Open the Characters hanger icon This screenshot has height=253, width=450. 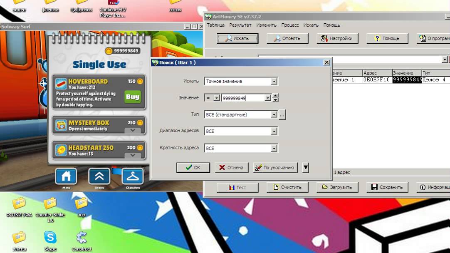tap(133, 176)
